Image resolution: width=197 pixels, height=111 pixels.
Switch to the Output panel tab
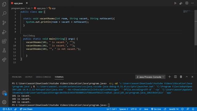point(29,77)
